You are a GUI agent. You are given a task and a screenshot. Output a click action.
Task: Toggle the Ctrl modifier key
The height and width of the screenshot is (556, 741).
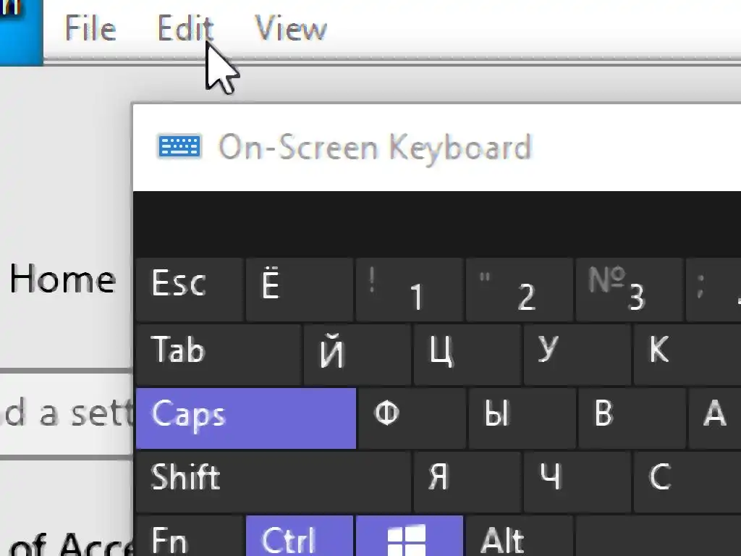(299, 537)
